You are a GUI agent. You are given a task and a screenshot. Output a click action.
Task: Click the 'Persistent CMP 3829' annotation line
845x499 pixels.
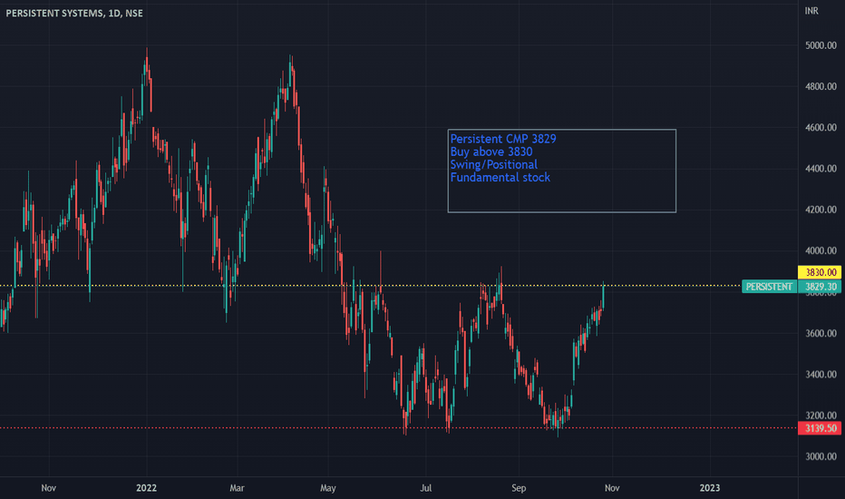503,139
